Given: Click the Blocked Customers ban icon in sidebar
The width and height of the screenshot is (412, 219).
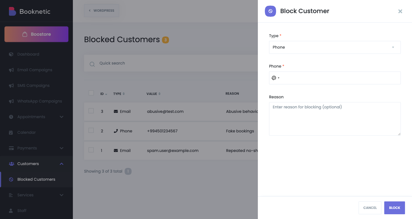Looking at the screenshot, I should 11,179.
